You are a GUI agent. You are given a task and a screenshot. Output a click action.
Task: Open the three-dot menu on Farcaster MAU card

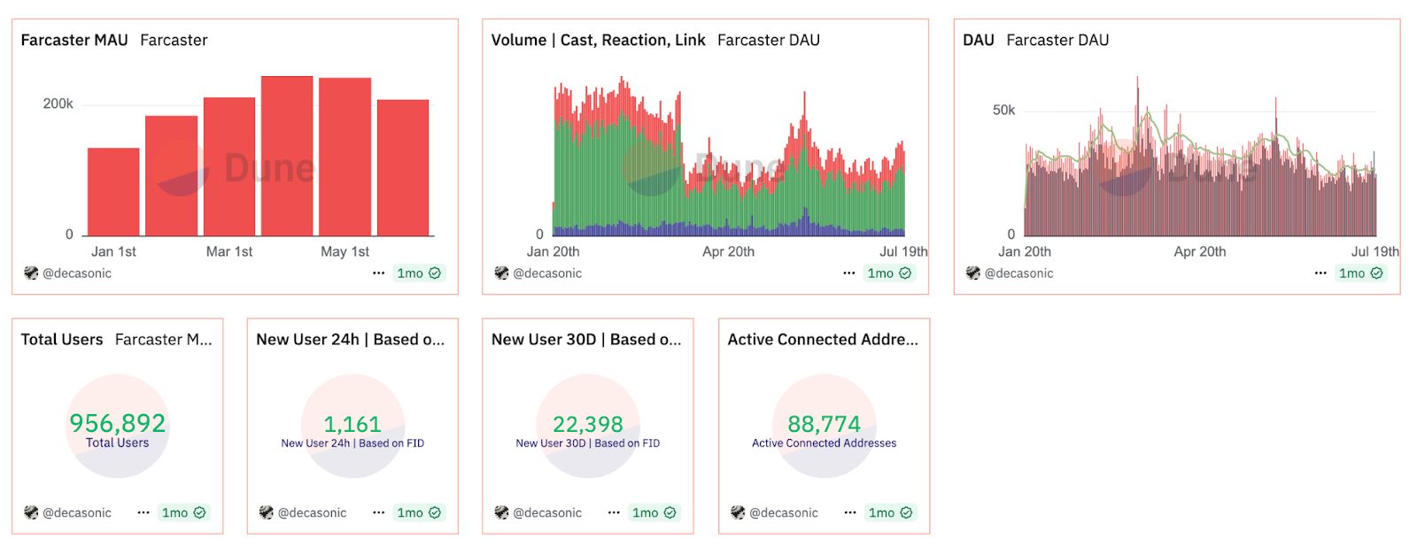(378, 273)
